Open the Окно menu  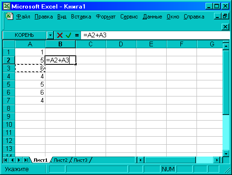coord(173,17)
